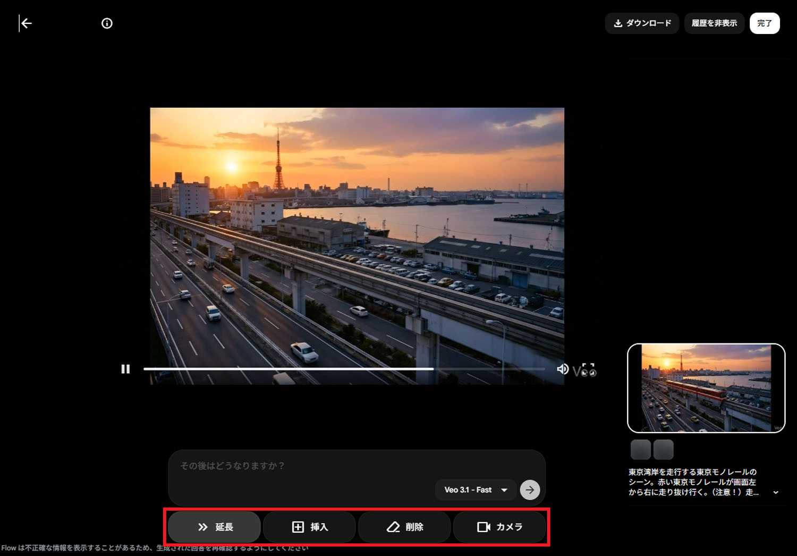Image resolution: width=797 pixels, height=556 pixels.
Task: Select the 延長 (extend) tool
Action: pyautogui.click(x=214, y=527)
